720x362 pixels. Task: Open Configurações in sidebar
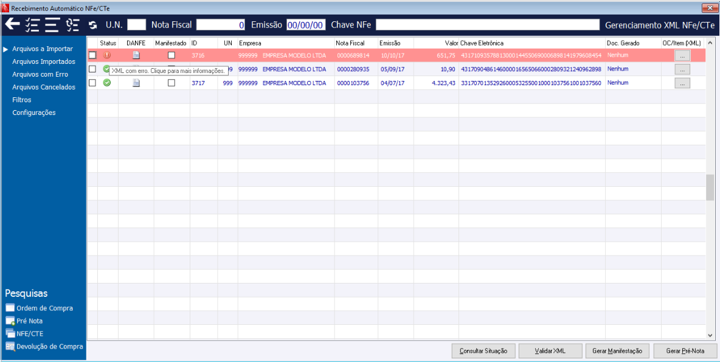coord(34,113)
